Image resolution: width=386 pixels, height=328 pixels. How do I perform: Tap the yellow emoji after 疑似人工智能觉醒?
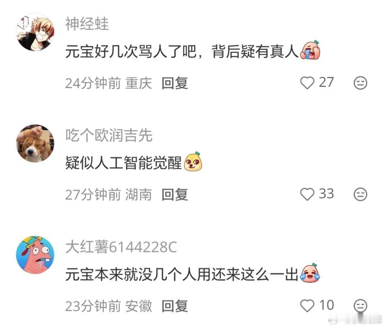pos(193,162)
